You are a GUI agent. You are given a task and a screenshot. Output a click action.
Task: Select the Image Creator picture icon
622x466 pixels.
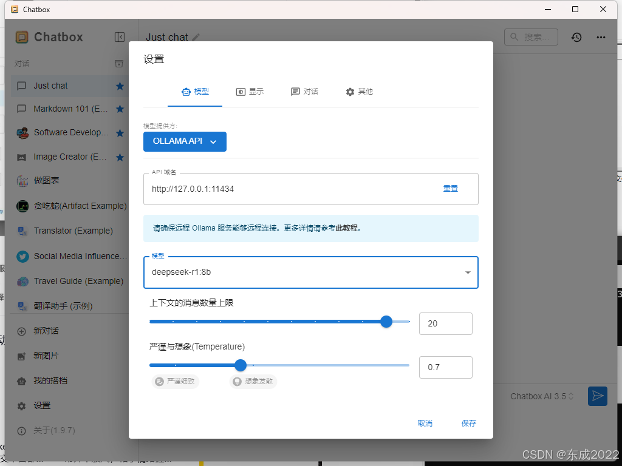click(x=22, y=157)
